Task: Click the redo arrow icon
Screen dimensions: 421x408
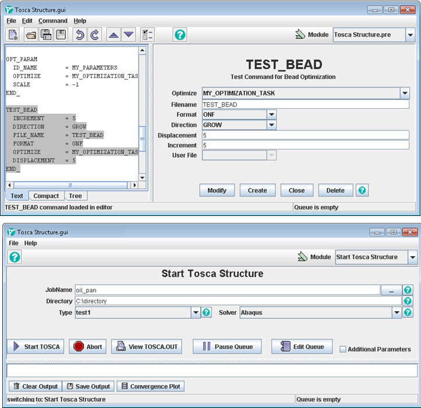Action: (x=94, y=35)
